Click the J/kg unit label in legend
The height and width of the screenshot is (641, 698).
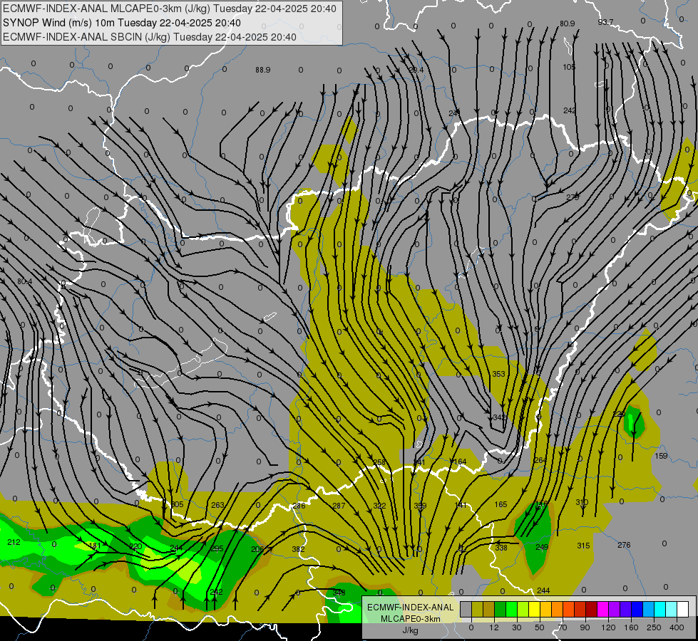coord(410,630)
